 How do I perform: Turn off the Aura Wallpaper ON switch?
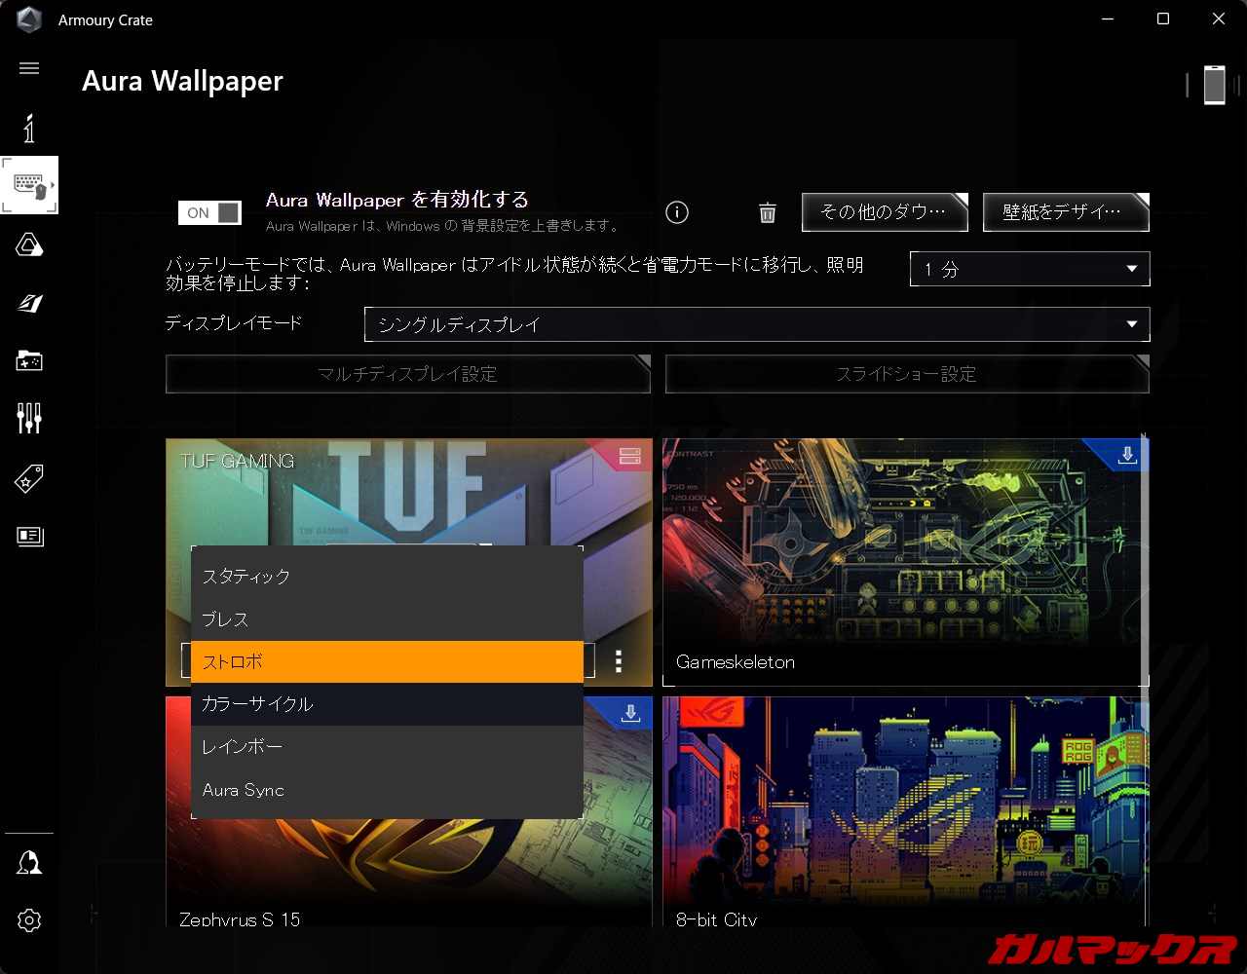point(209,212)
